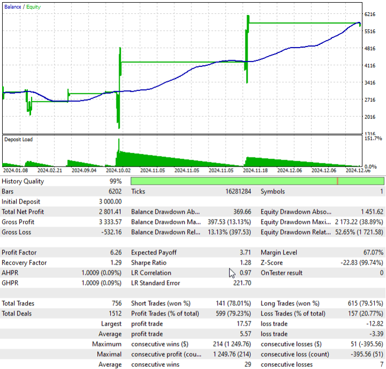Select average loss trade value -3.39

tap(376, 334)
